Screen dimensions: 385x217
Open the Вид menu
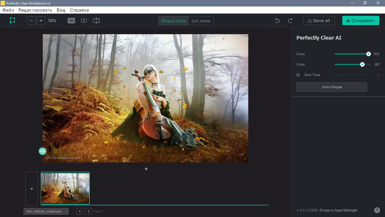61,10
